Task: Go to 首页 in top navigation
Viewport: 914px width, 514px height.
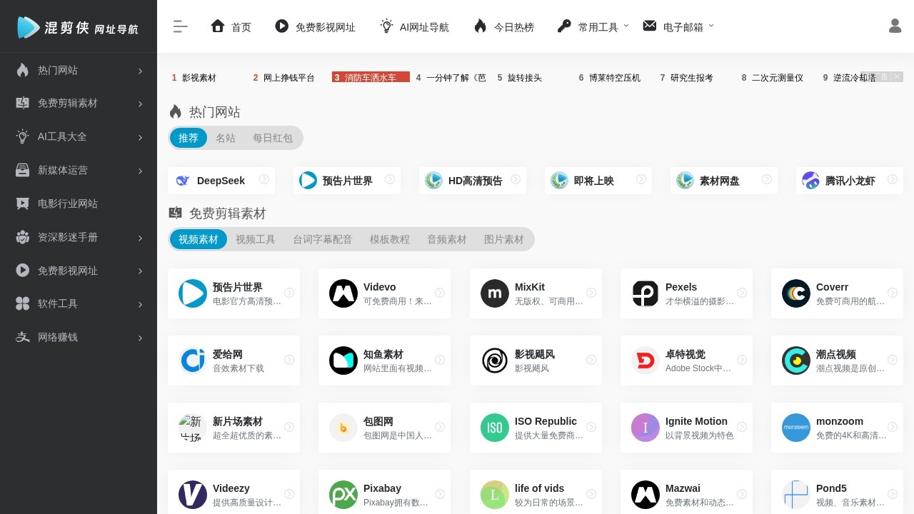Action: click(x=231, y=26)
